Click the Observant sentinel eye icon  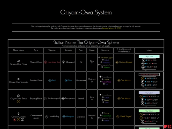click(x=63, y=62)
